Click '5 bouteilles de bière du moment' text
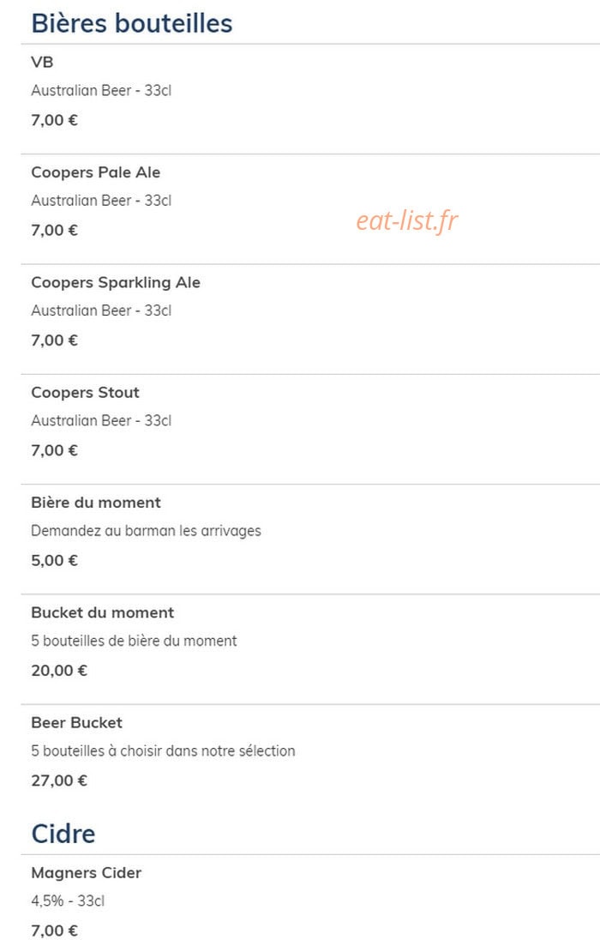The height and width of the screenshot is (952, 600). (134, 641)
